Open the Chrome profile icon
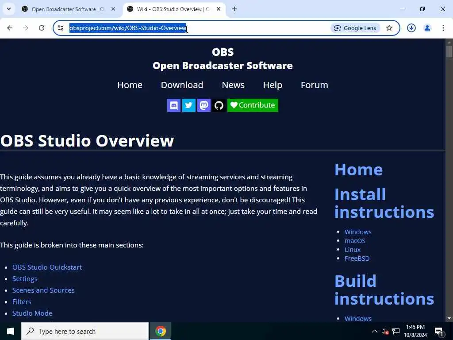This screenshot has width=453, height=340. coord(427,28)
